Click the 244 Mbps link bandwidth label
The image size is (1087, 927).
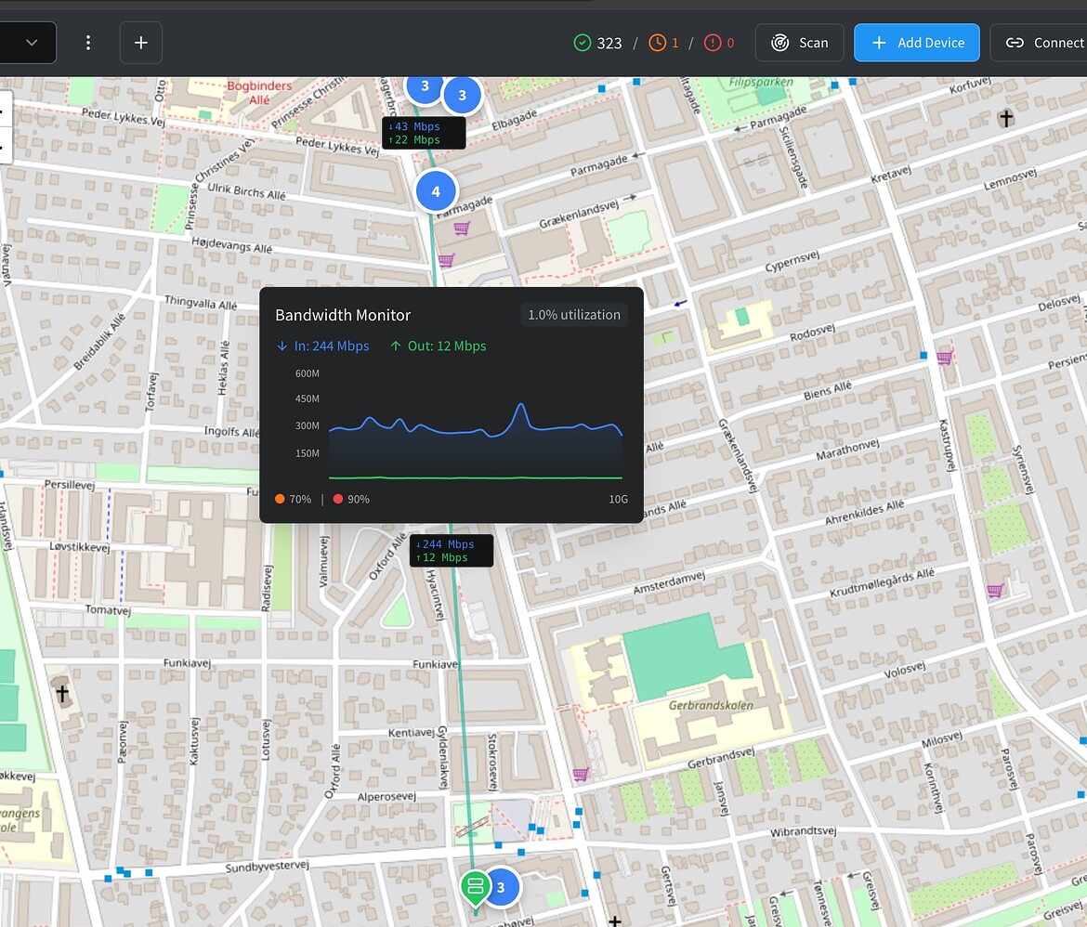click(x=451, y=551)
